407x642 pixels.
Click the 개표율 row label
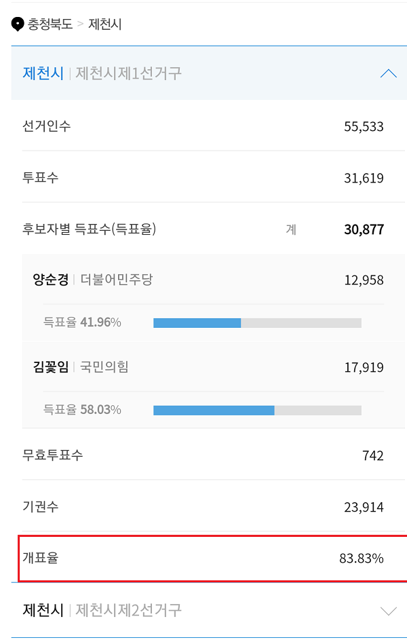coord(41,558)
